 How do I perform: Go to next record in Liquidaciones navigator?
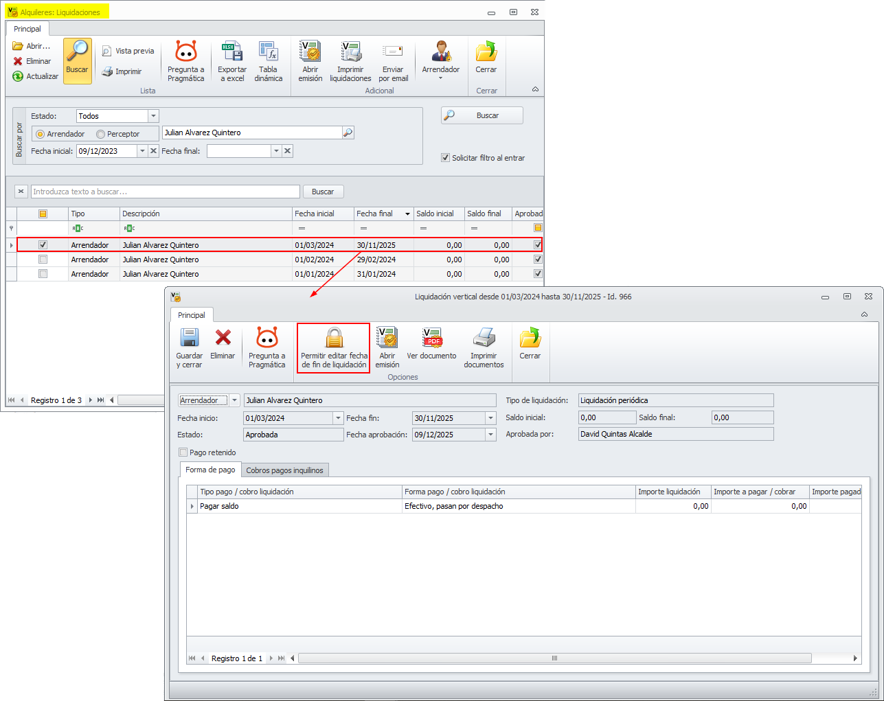coord(90,400)
